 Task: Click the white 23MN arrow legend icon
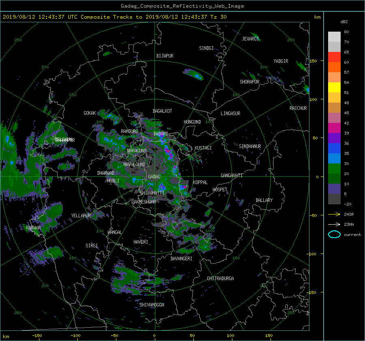point(334,224)
